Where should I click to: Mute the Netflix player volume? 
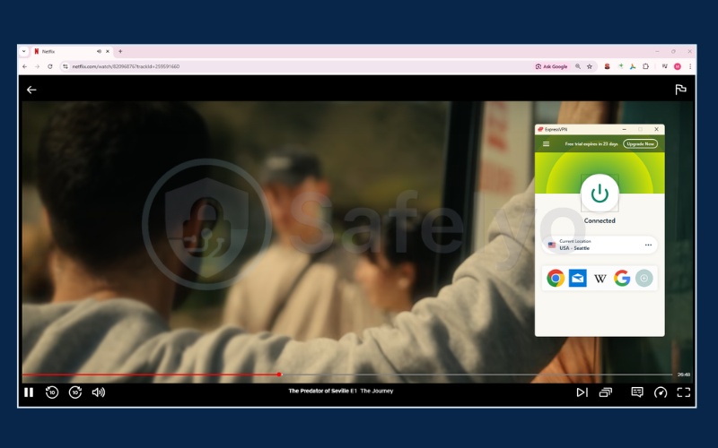99,392
